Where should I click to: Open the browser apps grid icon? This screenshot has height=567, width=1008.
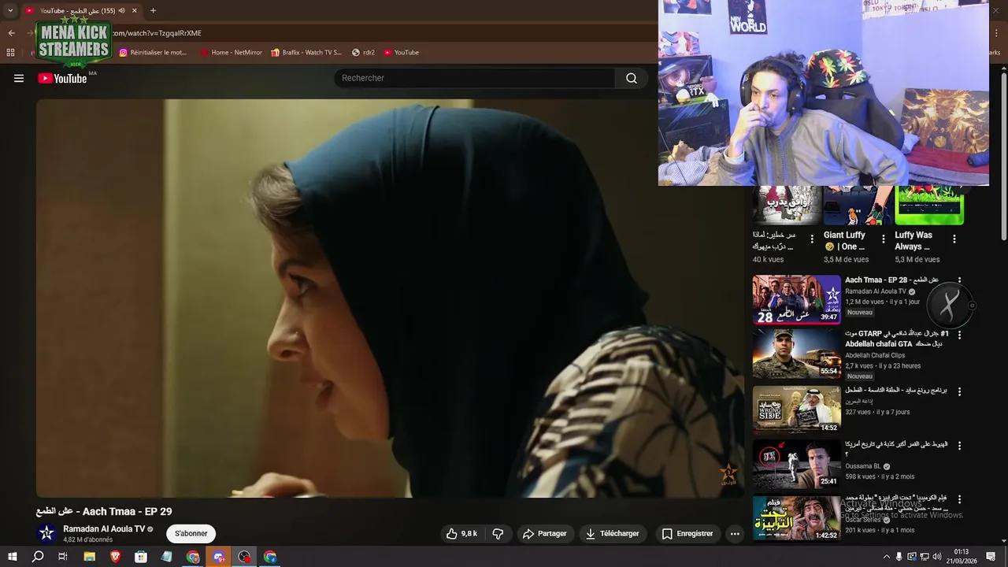click(10, 53)
